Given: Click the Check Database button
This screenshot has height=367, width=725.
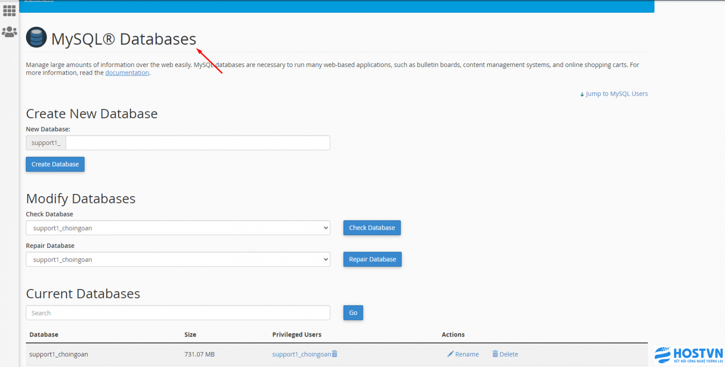Looking at the screenshot, I should 372,228.
